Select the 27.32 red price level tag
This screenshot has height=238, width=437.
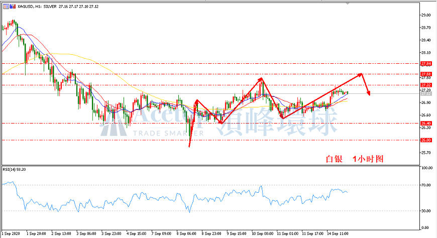(426, 85)
